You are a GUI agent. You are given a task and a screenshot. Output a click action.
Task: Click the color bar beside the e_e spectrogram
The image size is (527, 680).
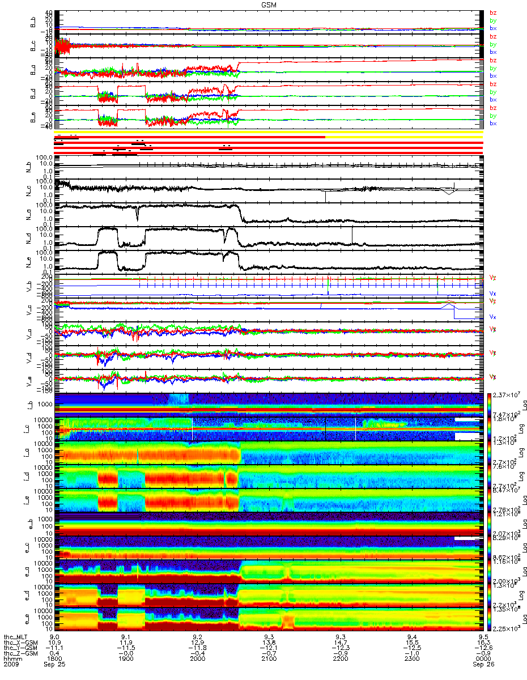[x=490, y=619]
